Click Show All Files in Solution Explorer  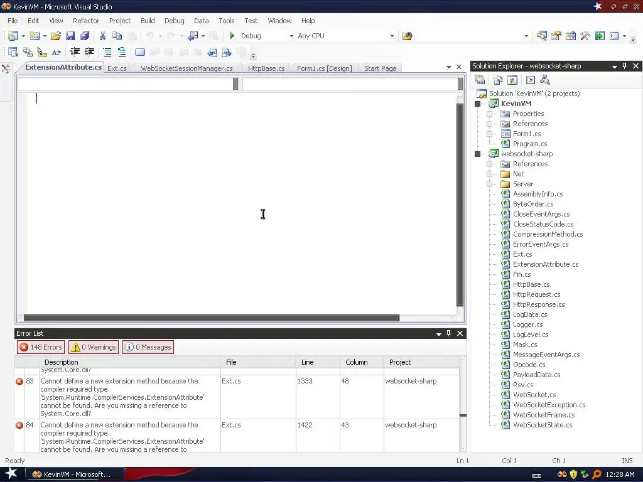[x=497, y=80]
